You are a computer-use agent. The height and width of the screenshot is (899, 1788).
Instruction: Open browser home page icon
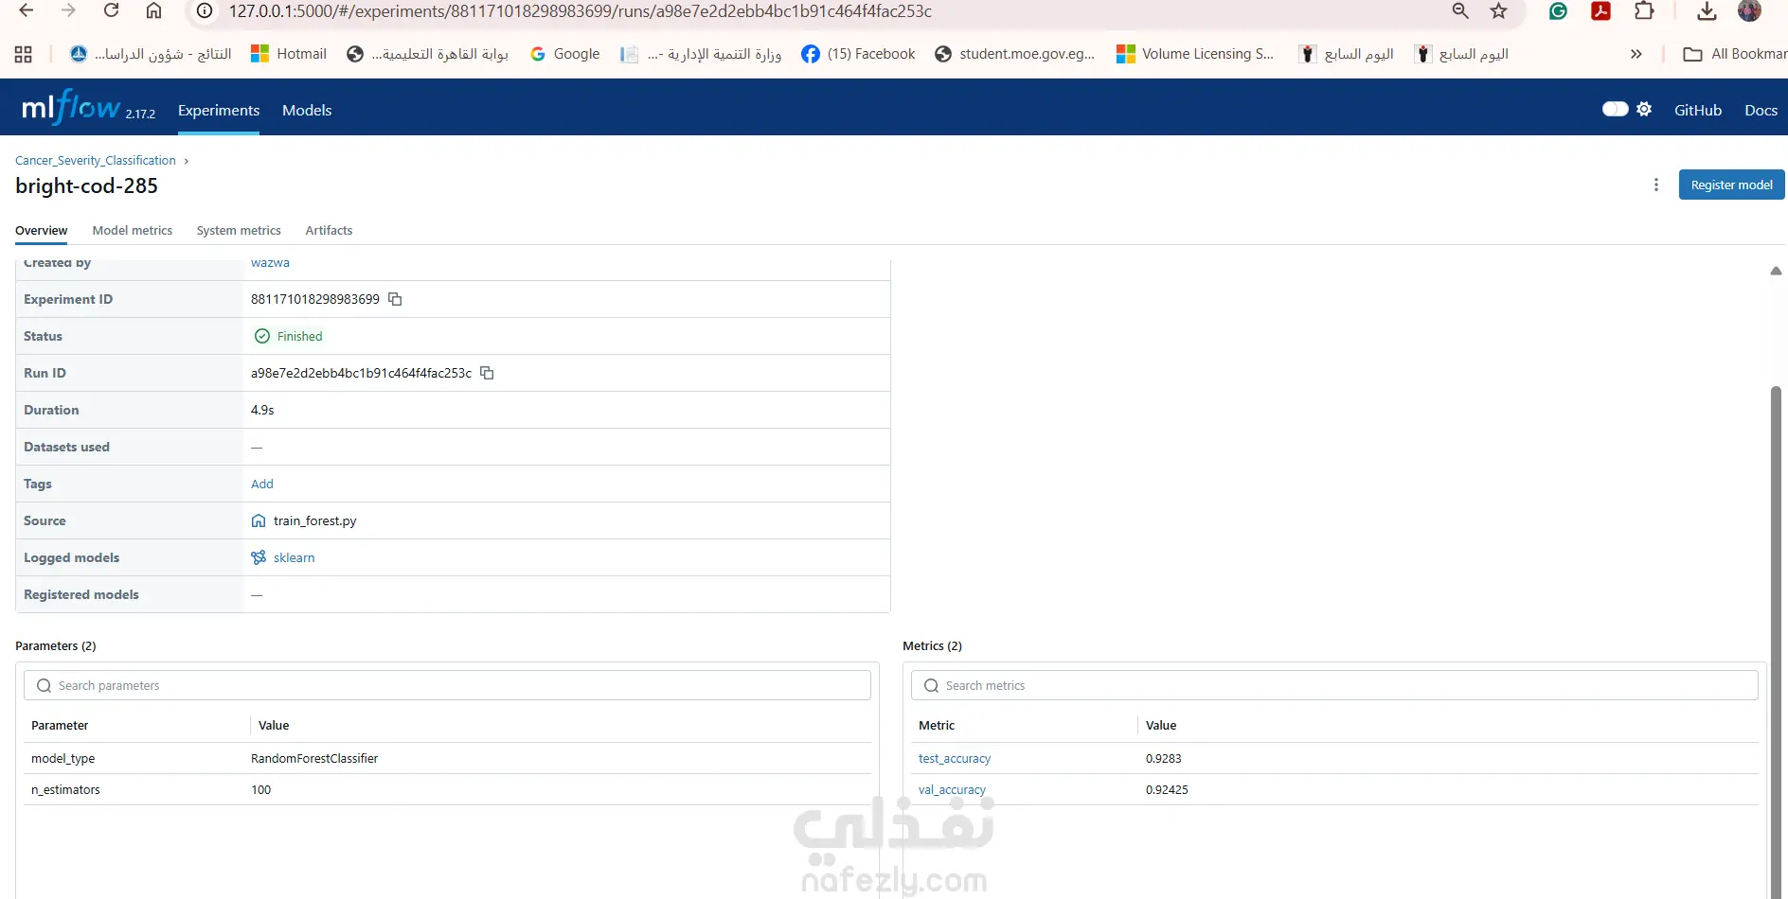(x=153, y=11)
